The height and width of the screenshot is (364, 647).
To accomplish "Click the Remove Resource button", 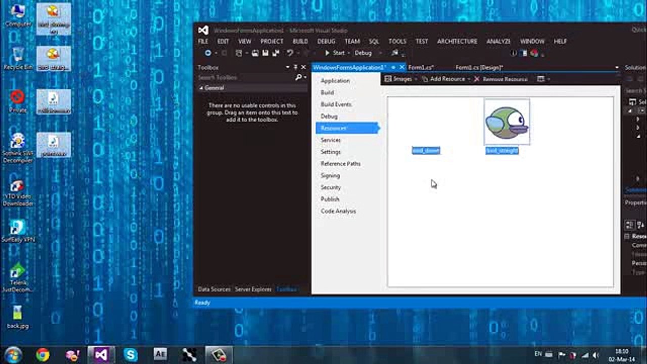I will tap(500, 79).
